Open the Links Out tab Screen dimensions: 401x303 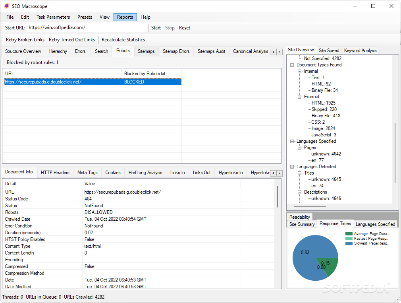click(202, 173)
